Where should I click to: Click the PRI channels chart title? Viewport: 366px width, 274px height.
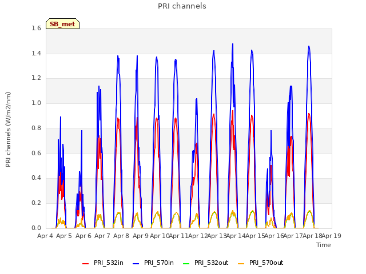pyautogui.click(x=182, y=6)
